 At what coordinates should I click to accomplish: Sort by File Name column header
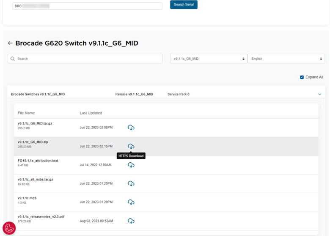(26, 113)
